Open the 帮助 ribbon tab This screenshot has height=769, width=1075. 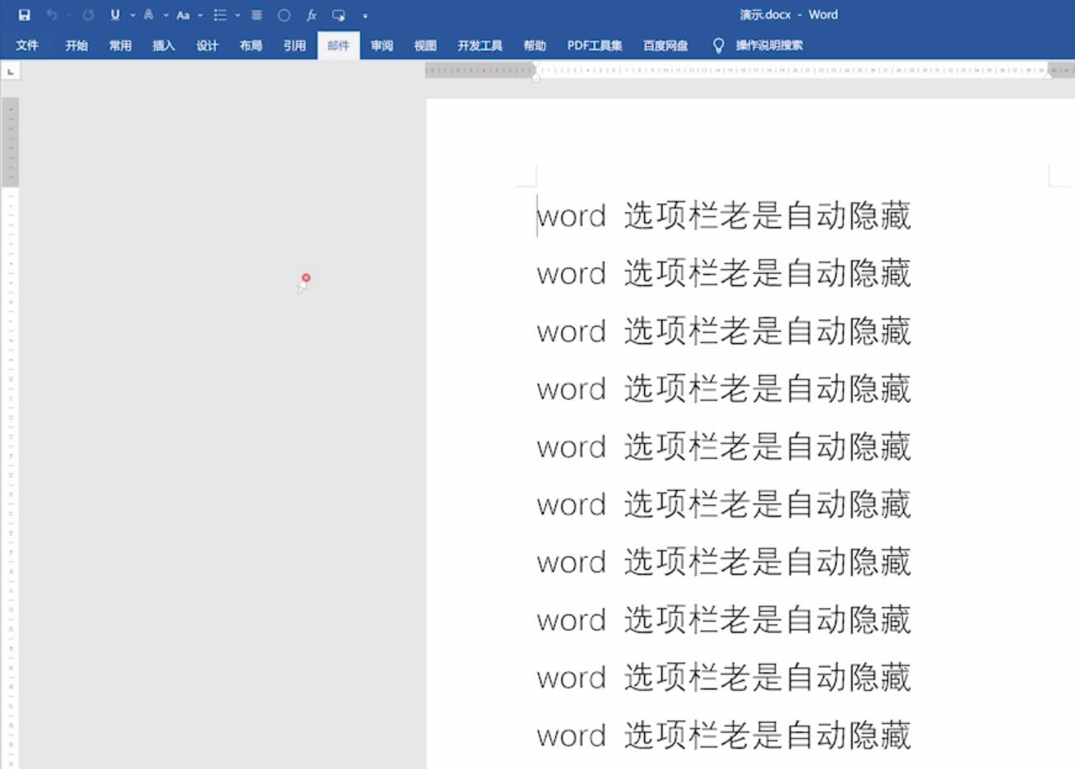(535, 45)
